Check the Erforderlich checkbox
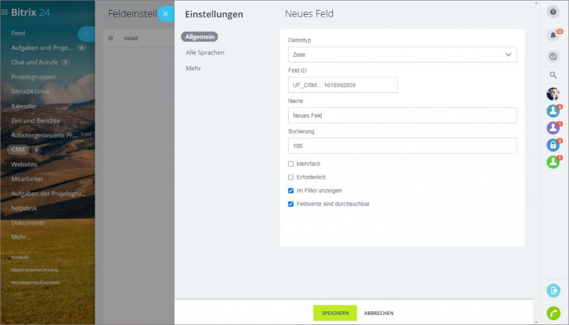Viewport: 569px width, 325px height. (x=291, y=177)
